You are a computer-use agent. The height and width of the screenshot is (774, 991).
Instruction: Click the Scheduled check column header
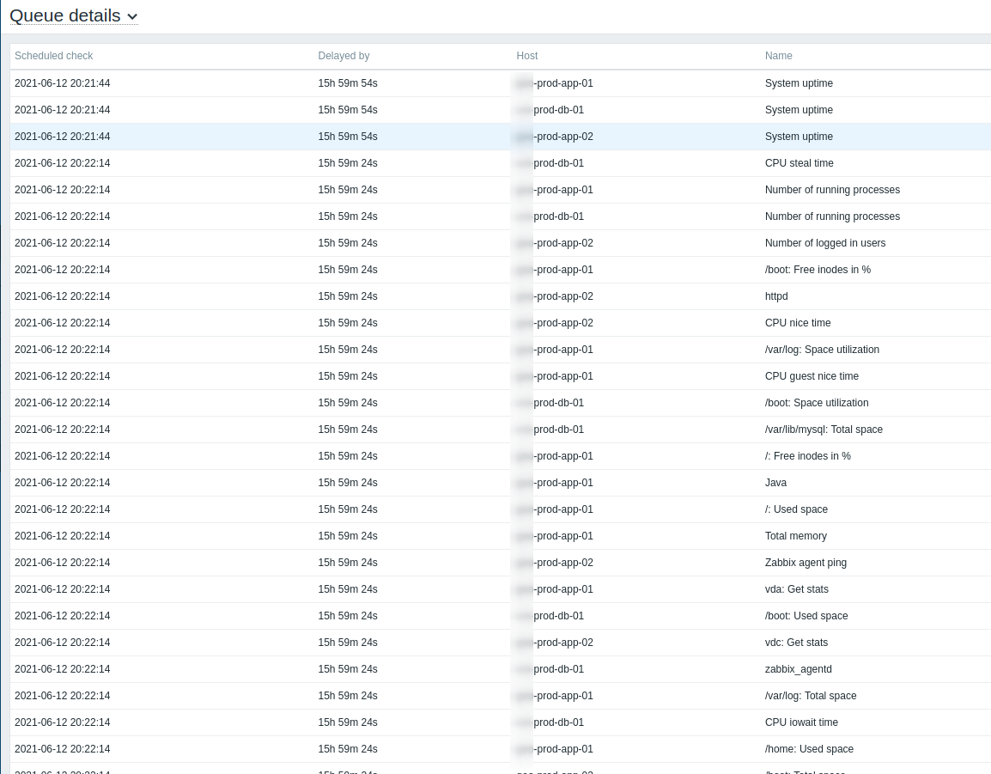(54, 56)
